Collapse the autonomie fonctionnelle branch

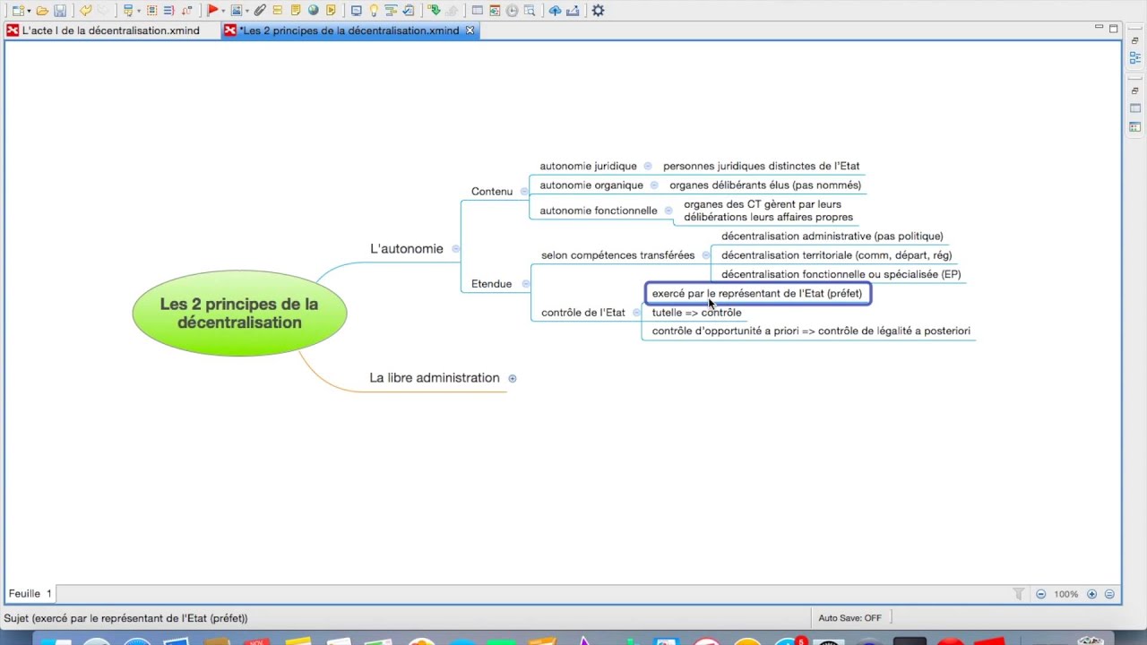tap(668, 211)
